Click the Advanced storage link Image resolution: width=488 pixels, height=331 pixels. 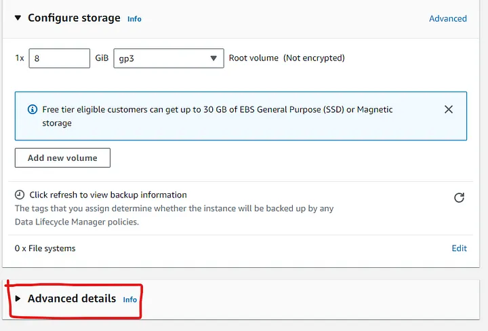point(447,18)
